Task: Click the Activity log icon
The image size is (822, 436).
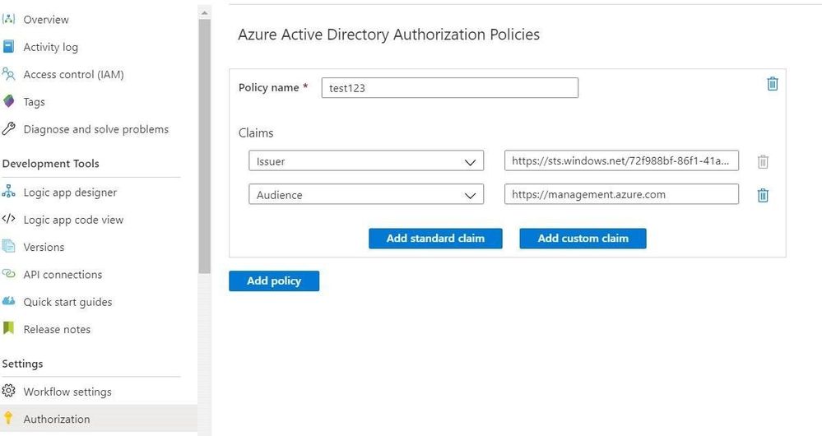Action: (x=8, y=47)
